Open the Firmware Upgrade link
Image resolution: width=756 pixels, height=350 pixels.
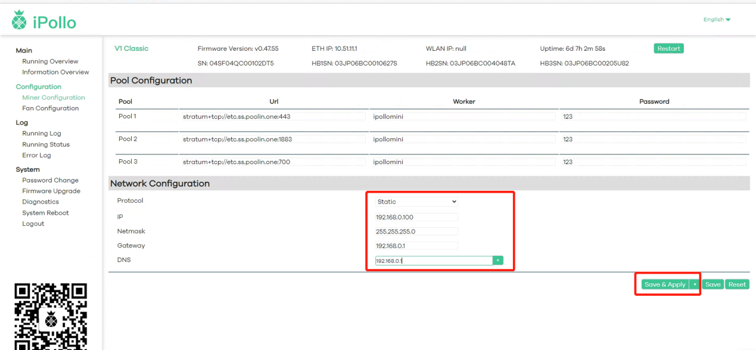pyautogui.click(x=51, y=191)
